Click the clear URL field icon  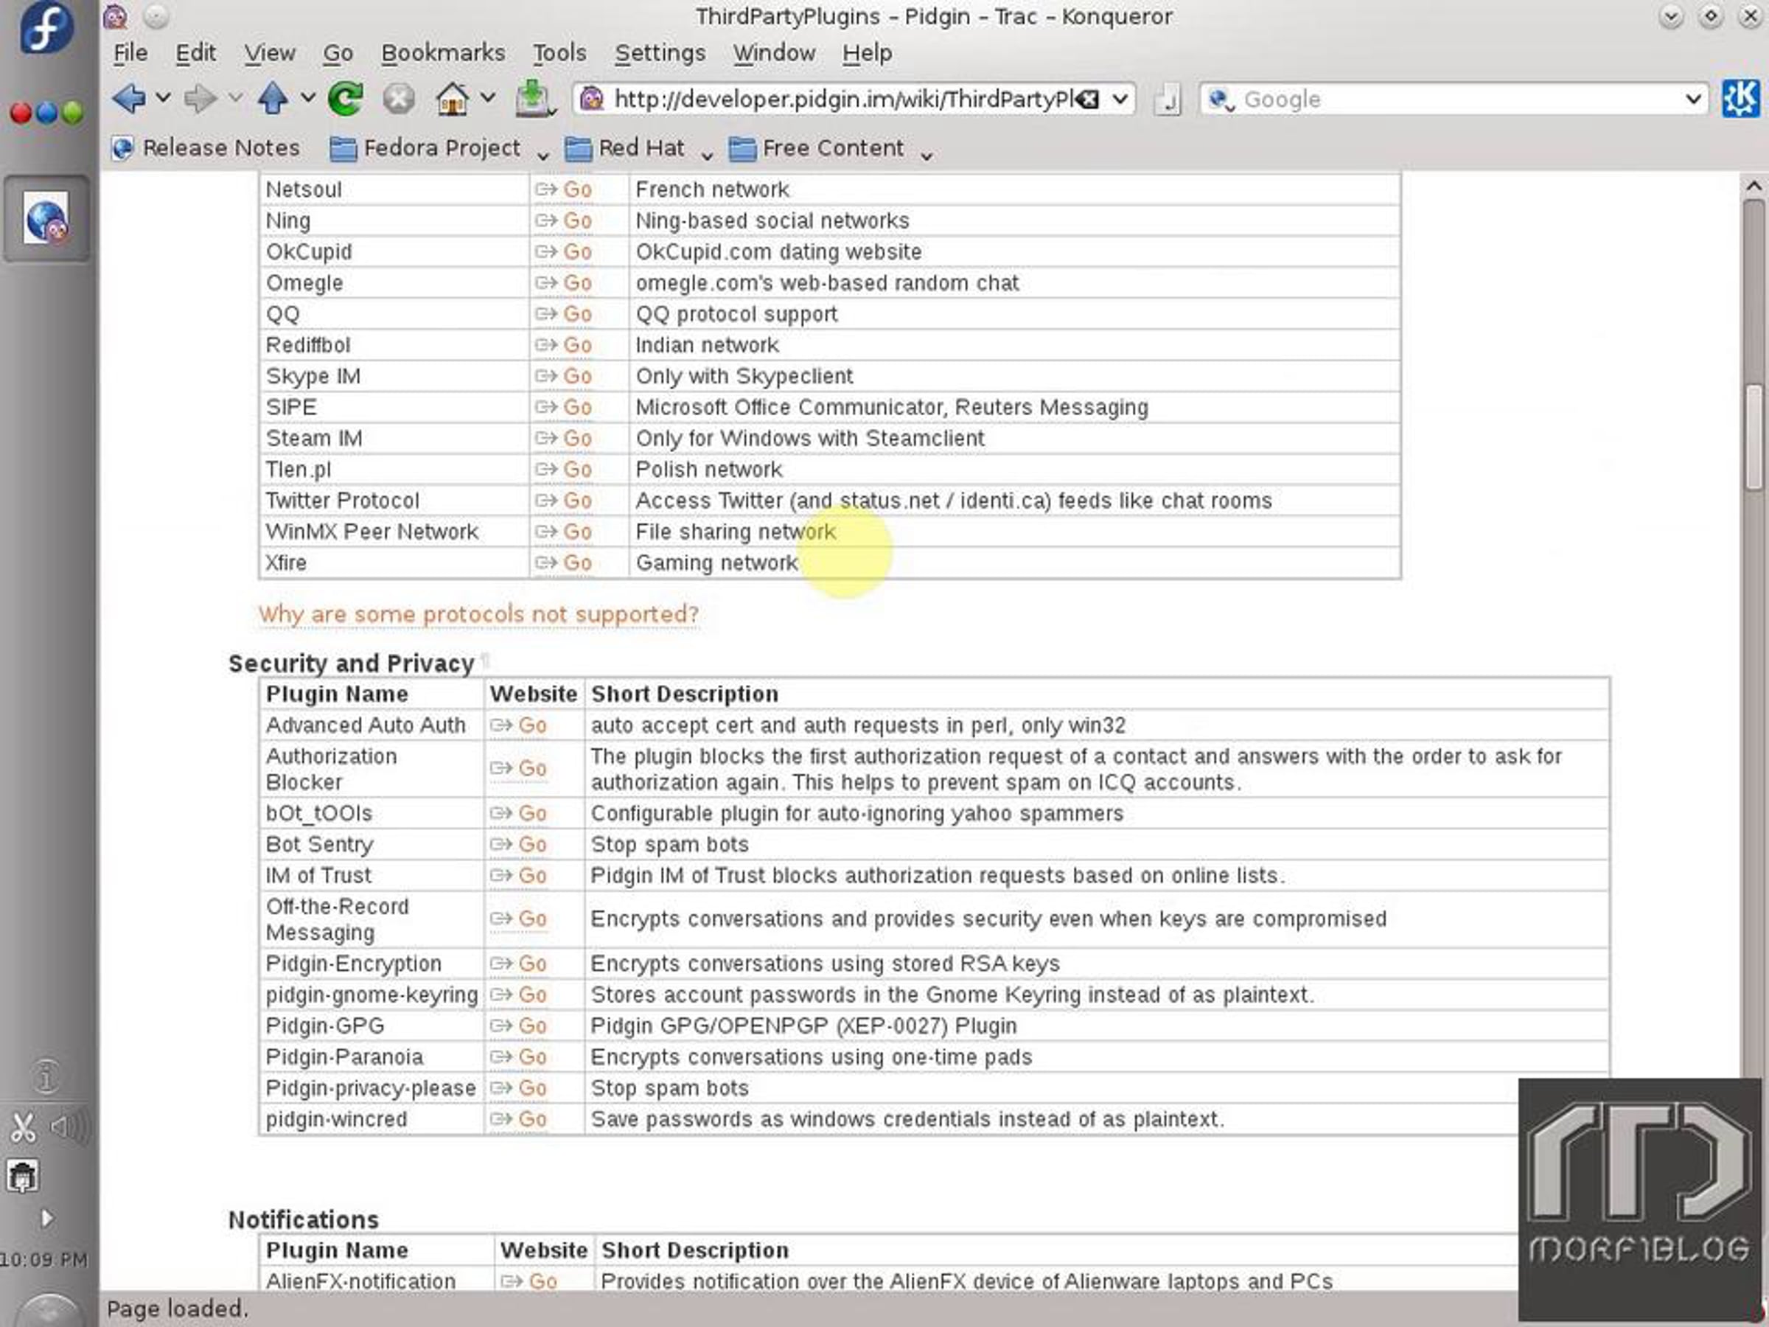tap(1088, 100)
